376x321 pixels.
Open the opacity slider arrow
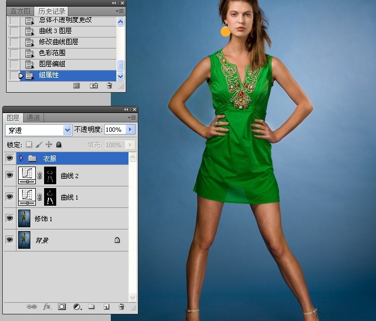(x=130, y=130)
